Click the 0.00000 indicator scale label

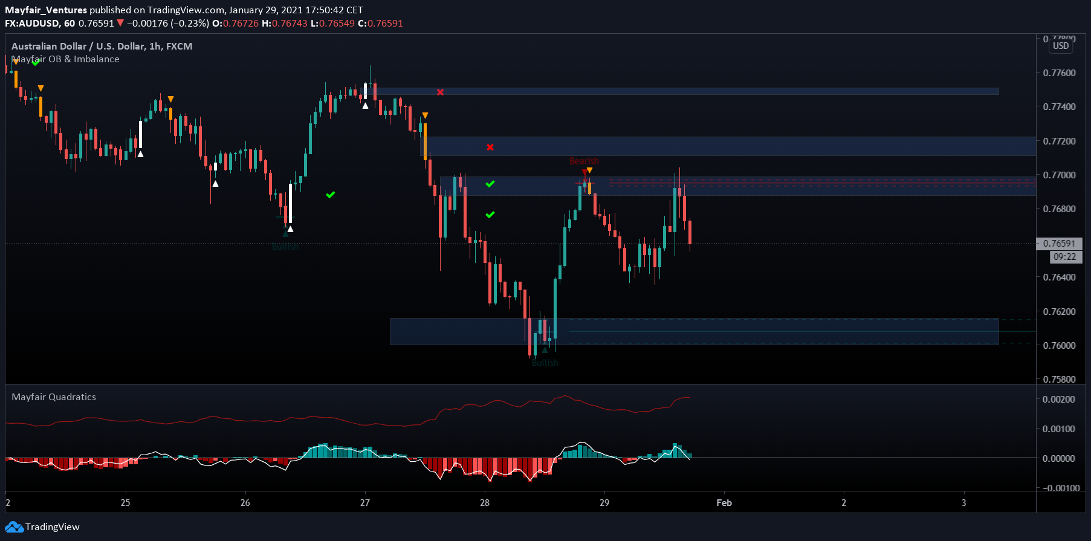point(1059,459)
